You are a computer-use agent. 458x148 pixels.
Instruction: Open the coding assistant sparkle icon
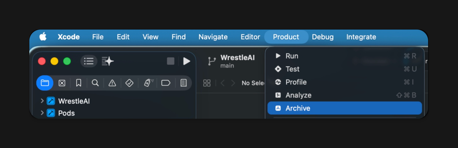click(108, 61)
